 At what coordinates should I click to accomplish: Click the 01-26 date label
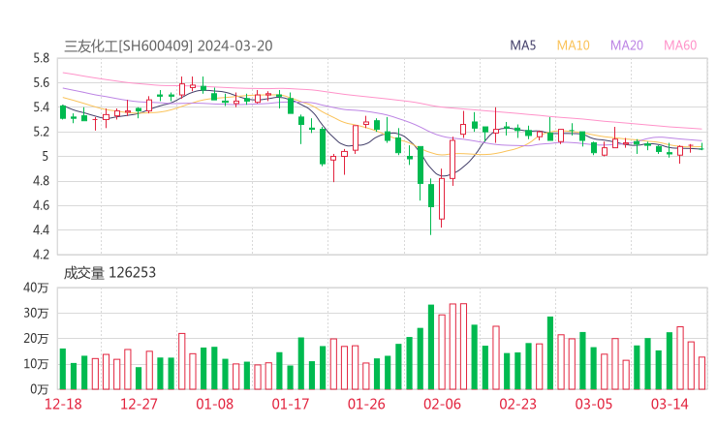(366, 404)
